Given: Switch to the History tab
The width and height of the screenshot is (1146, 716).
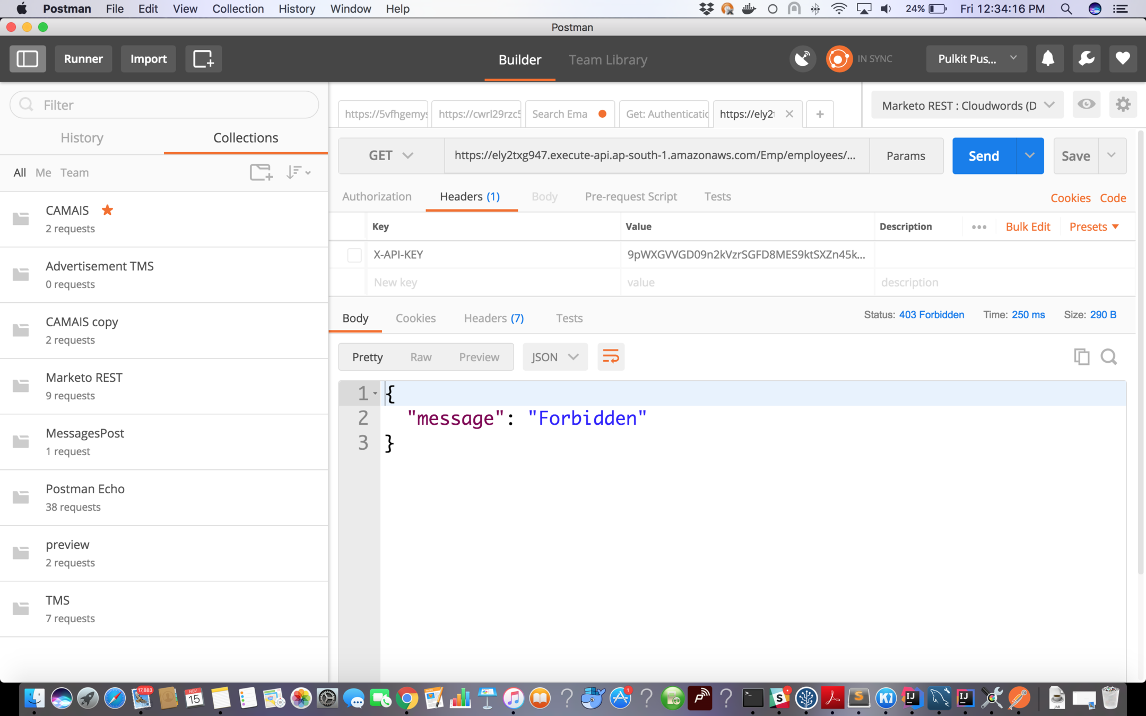Looking at the screenshot, I should 82,138.
